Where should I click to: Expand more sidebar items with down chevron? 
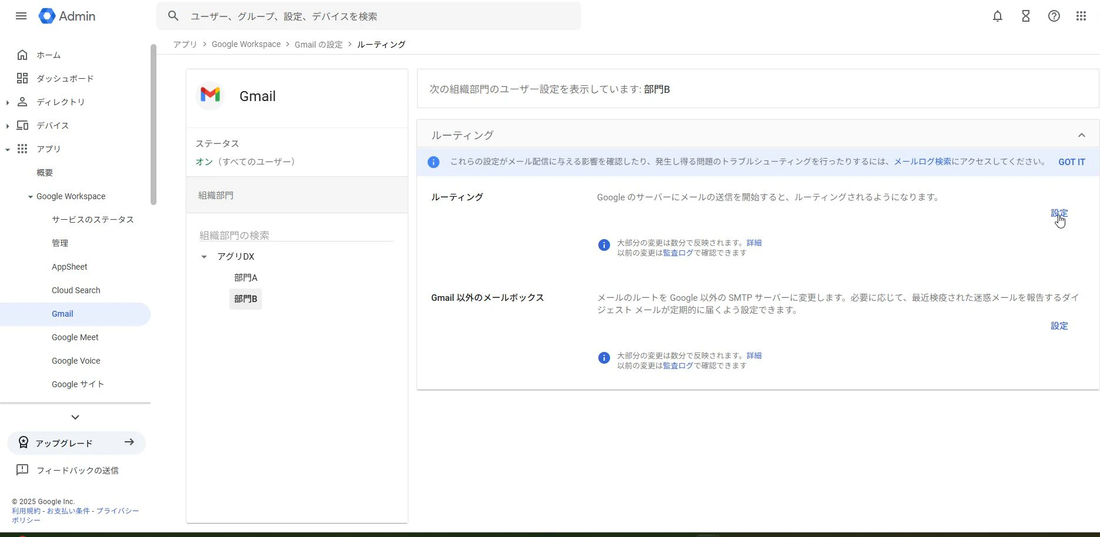[x=75, y=417]
